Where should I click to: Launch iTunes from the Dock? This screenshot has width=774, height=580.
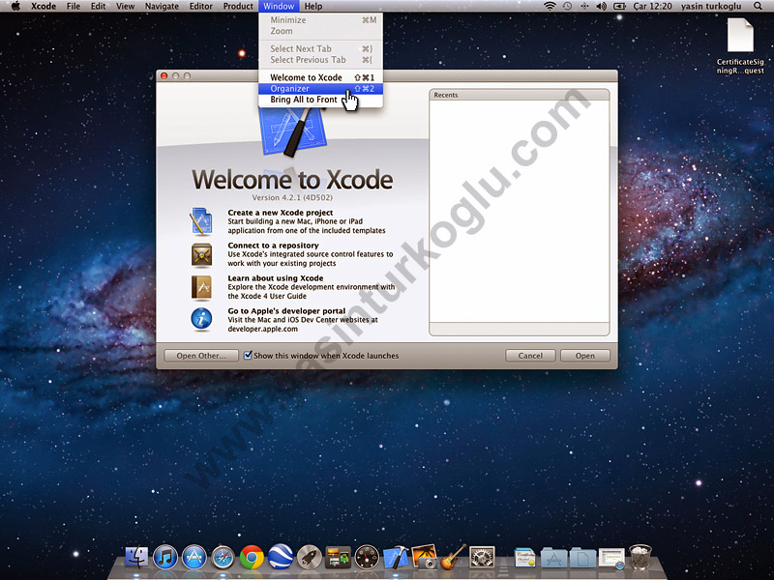point(165,558)
